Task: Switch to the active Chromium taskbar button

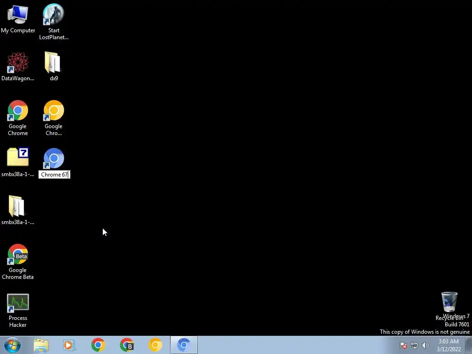Action: [184, 345]
